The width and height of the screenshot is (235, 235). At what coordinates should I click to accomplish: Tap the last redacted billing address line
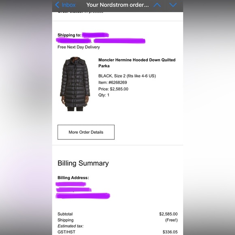[x=83, y=196]
